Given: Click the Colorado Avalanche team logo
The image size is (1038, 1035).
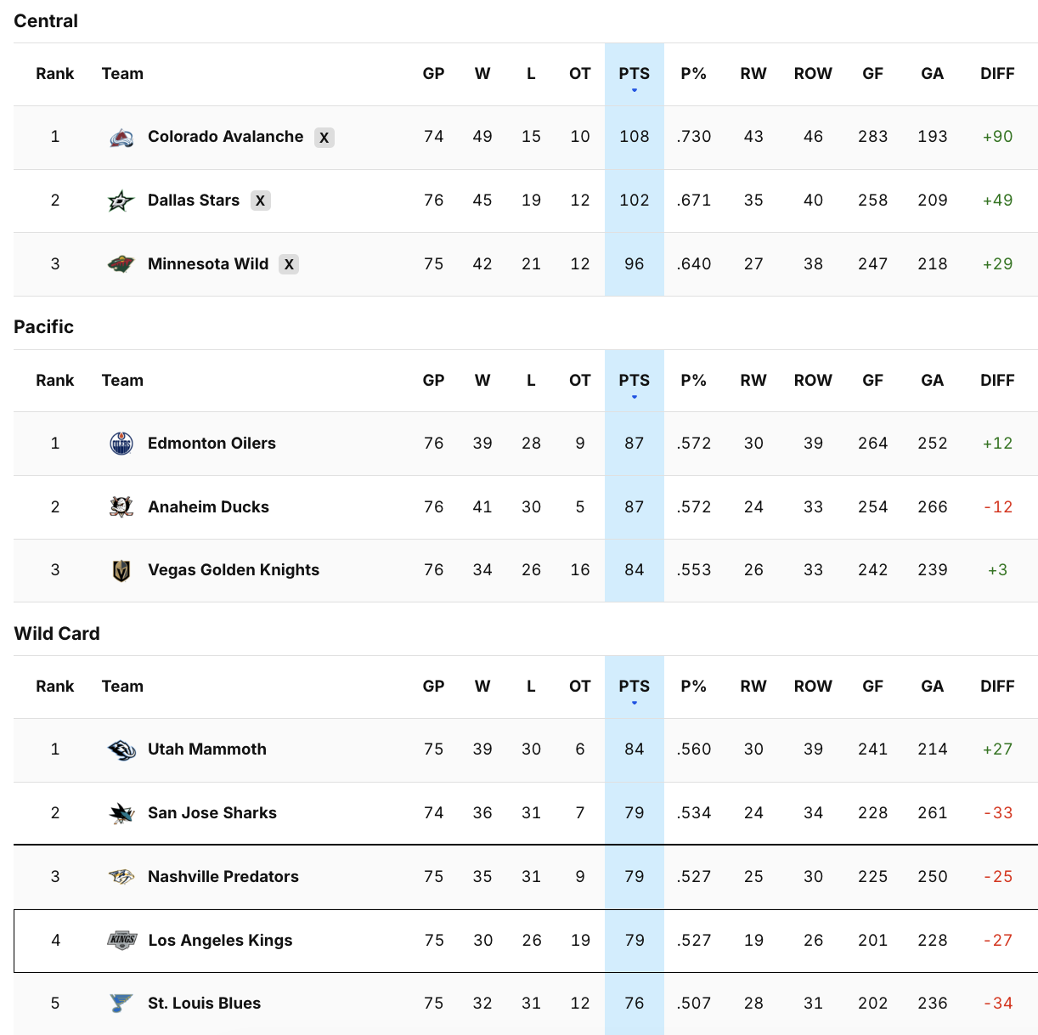Looking at the screenshot, I should point(121,137).
